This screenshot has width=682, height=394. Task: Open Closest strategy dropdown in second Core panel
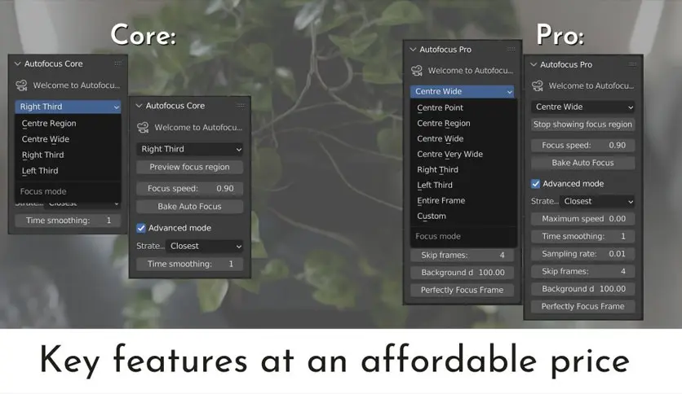click(205, 246)
